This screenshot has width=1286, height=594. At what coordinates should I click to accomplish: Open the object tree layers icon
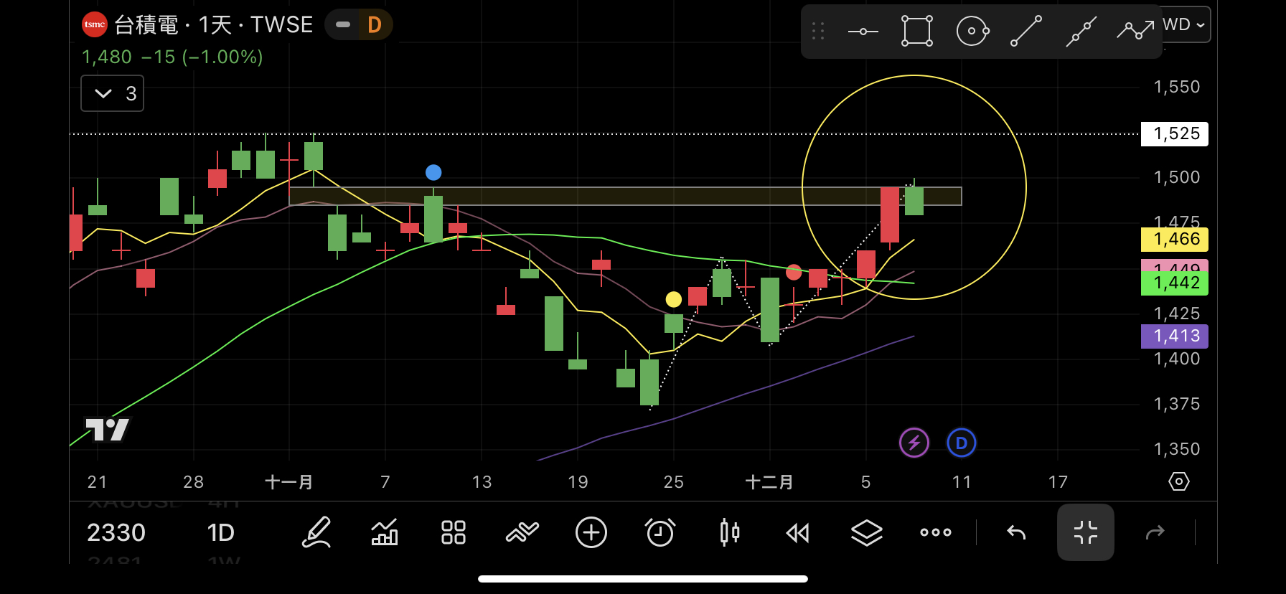[x=867, y=532]
